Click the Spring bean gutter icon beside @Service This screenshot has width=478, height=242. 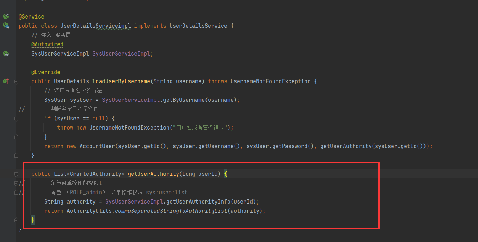coord(6,16)
